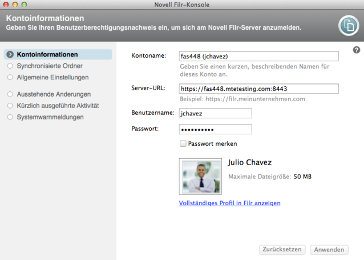Close the Novell Filr-Konsole window

[6, 5]
